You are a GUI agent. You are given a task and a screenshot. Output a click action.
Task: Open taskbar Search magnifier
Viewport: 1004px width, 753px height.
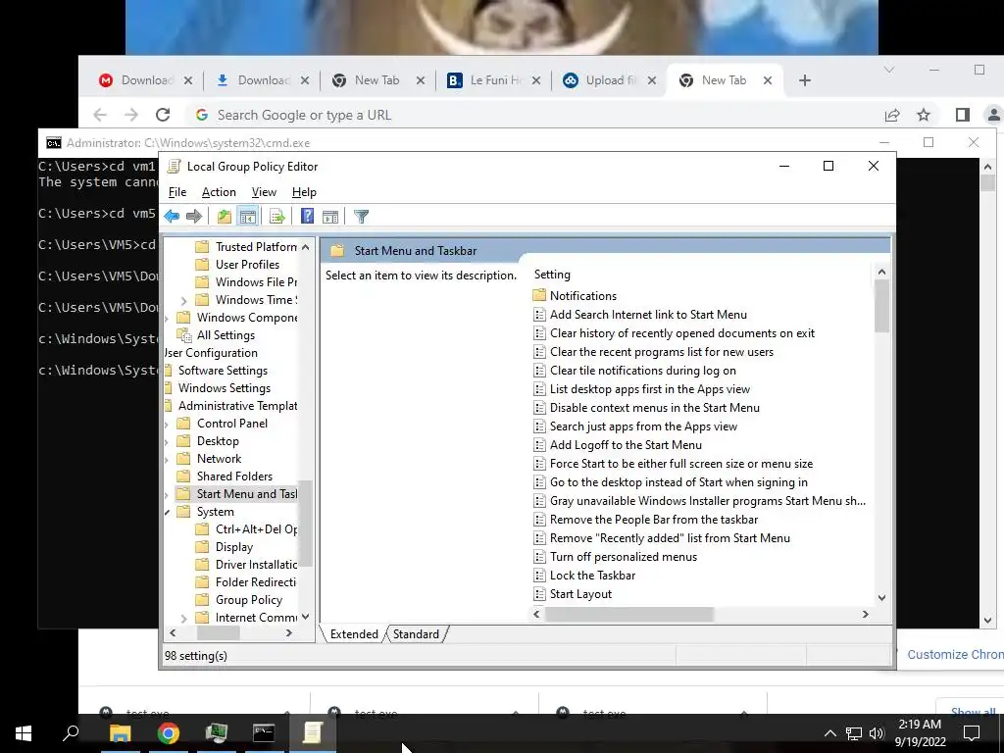coord(71,733)
